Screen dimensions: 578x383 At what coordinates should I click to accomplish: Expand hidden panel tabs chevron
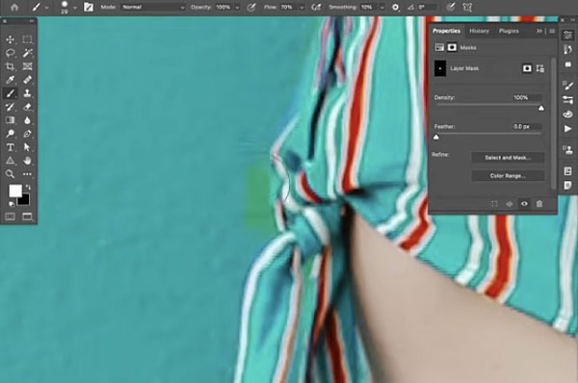539,31
